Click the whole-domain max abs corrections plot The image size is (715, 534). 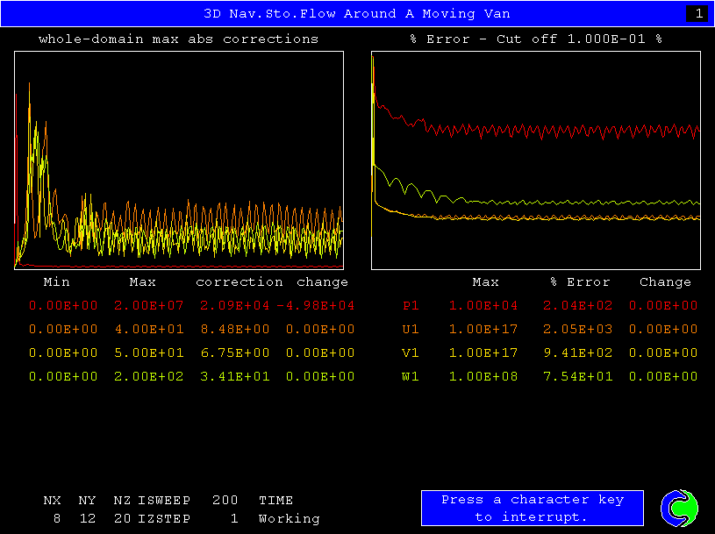tap(179, 160)
